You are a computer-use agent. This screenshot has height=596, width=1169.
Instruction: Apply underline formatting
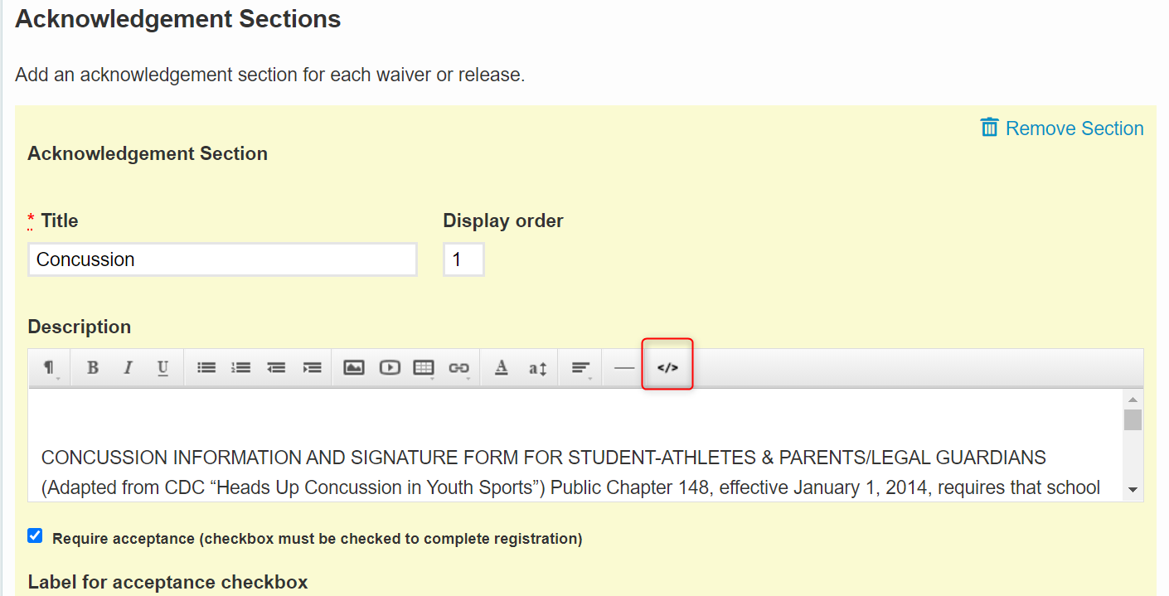(x=163, y=368)
